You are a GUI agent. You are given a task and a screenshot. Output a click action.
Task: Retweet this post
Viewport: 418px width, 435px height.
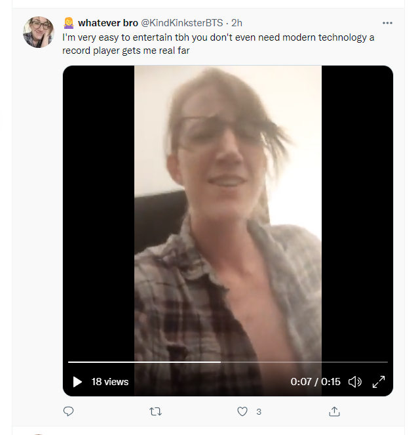tap(155, 411)
